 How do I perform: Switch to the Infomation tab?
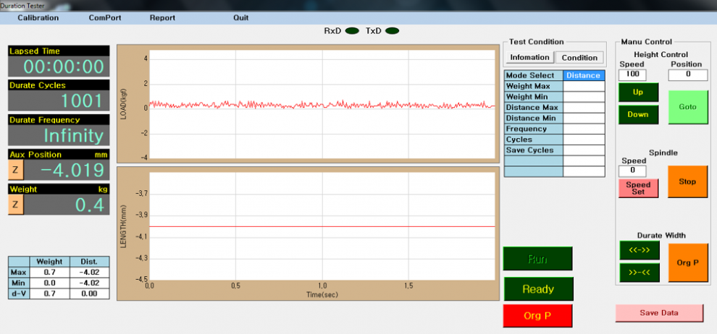coord(529,58)
